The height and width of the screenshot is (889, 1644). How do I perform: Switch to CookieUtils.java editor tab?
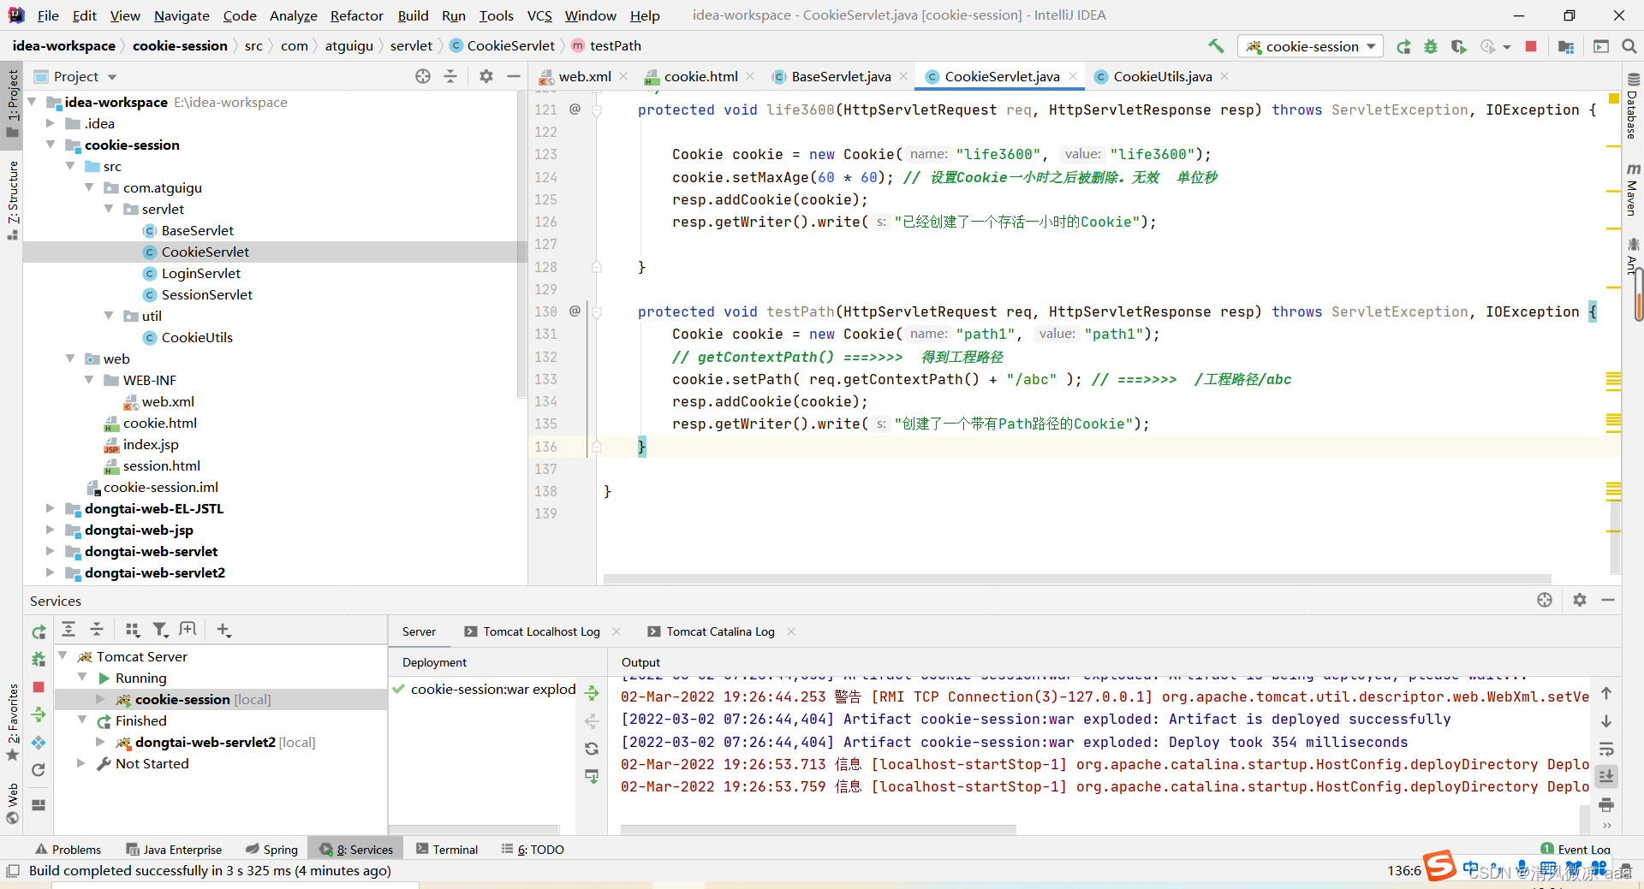tap(1162, 76)
